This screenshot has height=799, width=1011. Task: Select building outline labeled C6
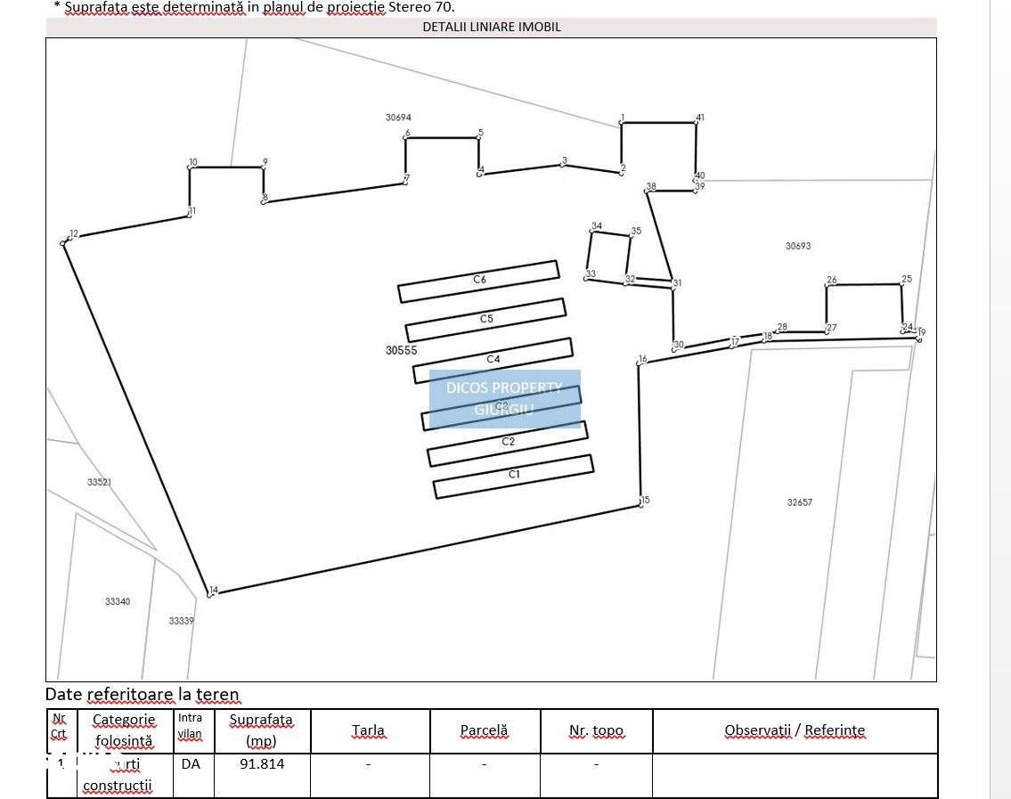coord(478,281)
